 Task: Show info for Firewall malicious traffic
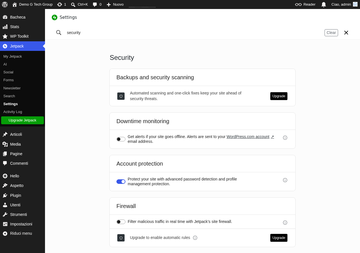pyautogui.click(x=285, y=223)
